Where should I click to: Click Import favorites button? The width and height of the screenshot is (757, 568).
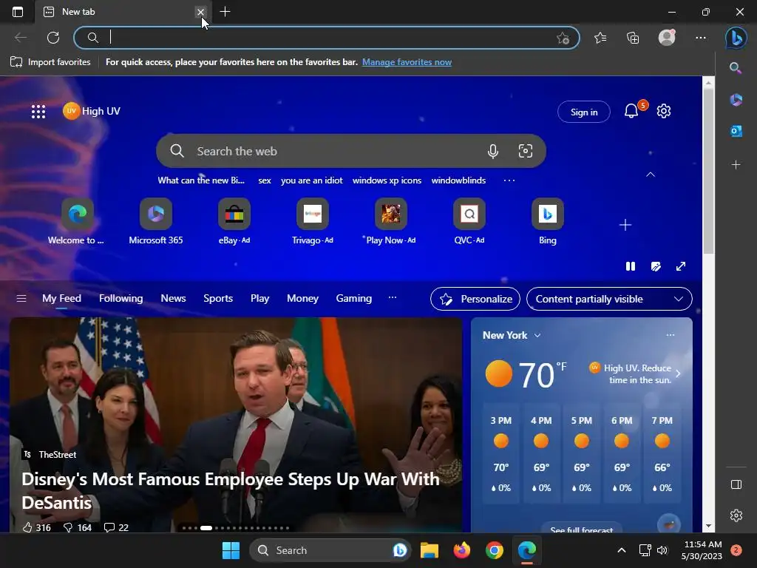50,62
